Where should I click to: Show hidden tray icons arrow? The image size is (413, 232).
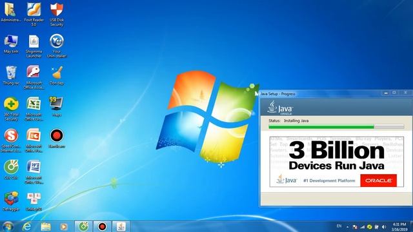pos(348,227)
